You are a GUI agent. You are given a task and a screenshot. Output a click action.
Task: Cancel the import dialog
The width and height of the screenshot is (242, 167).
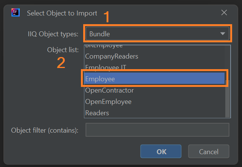click(209, 152)
